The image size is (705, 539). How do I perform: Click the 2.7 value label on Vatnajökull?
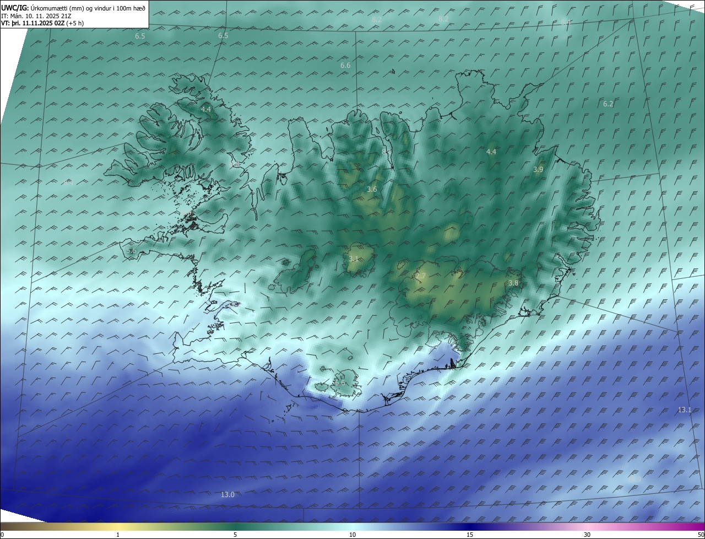[421, 276]
